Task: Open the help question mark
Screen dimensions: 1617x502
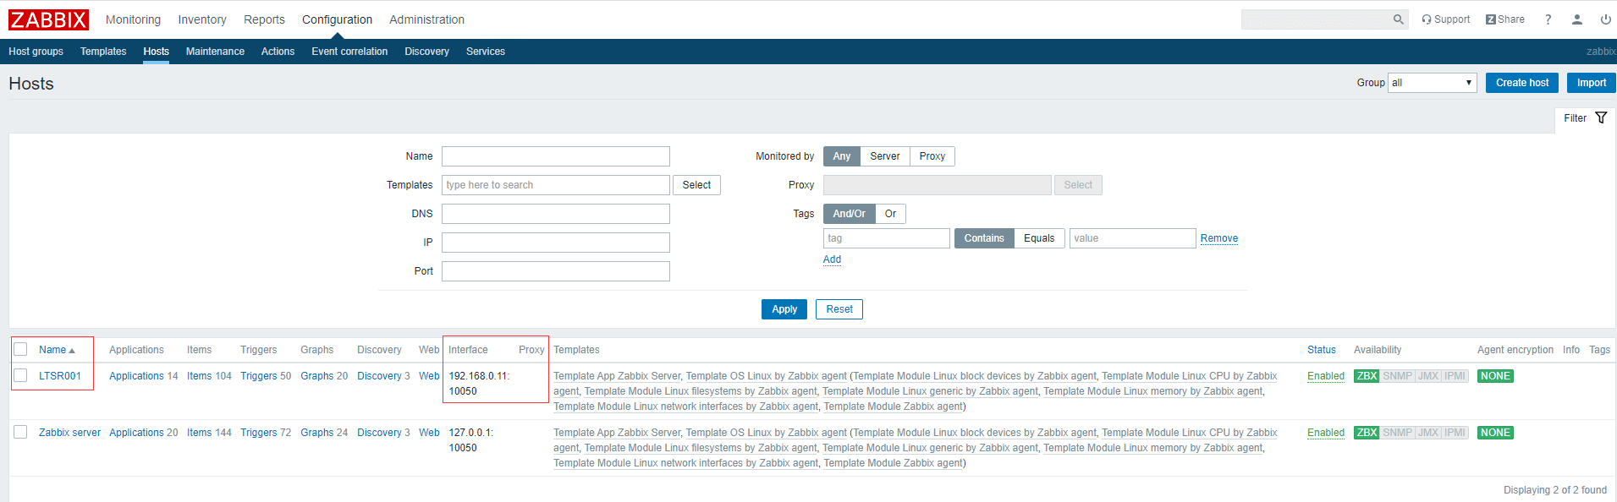Action: point(1548,19)
